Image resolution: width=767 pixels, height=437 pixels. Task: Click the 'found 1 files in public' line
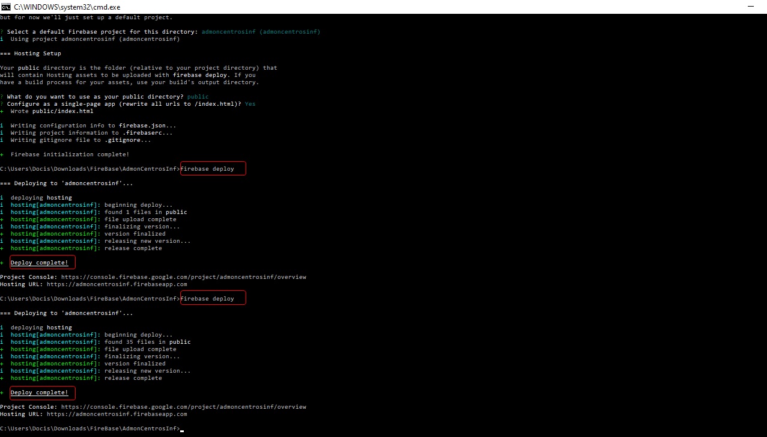tap(145, 212)
